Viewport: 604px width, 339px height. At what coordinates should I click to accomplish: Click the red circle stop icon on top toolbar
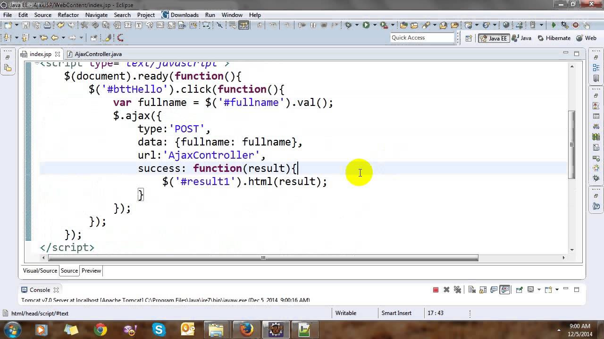[576, 25]
